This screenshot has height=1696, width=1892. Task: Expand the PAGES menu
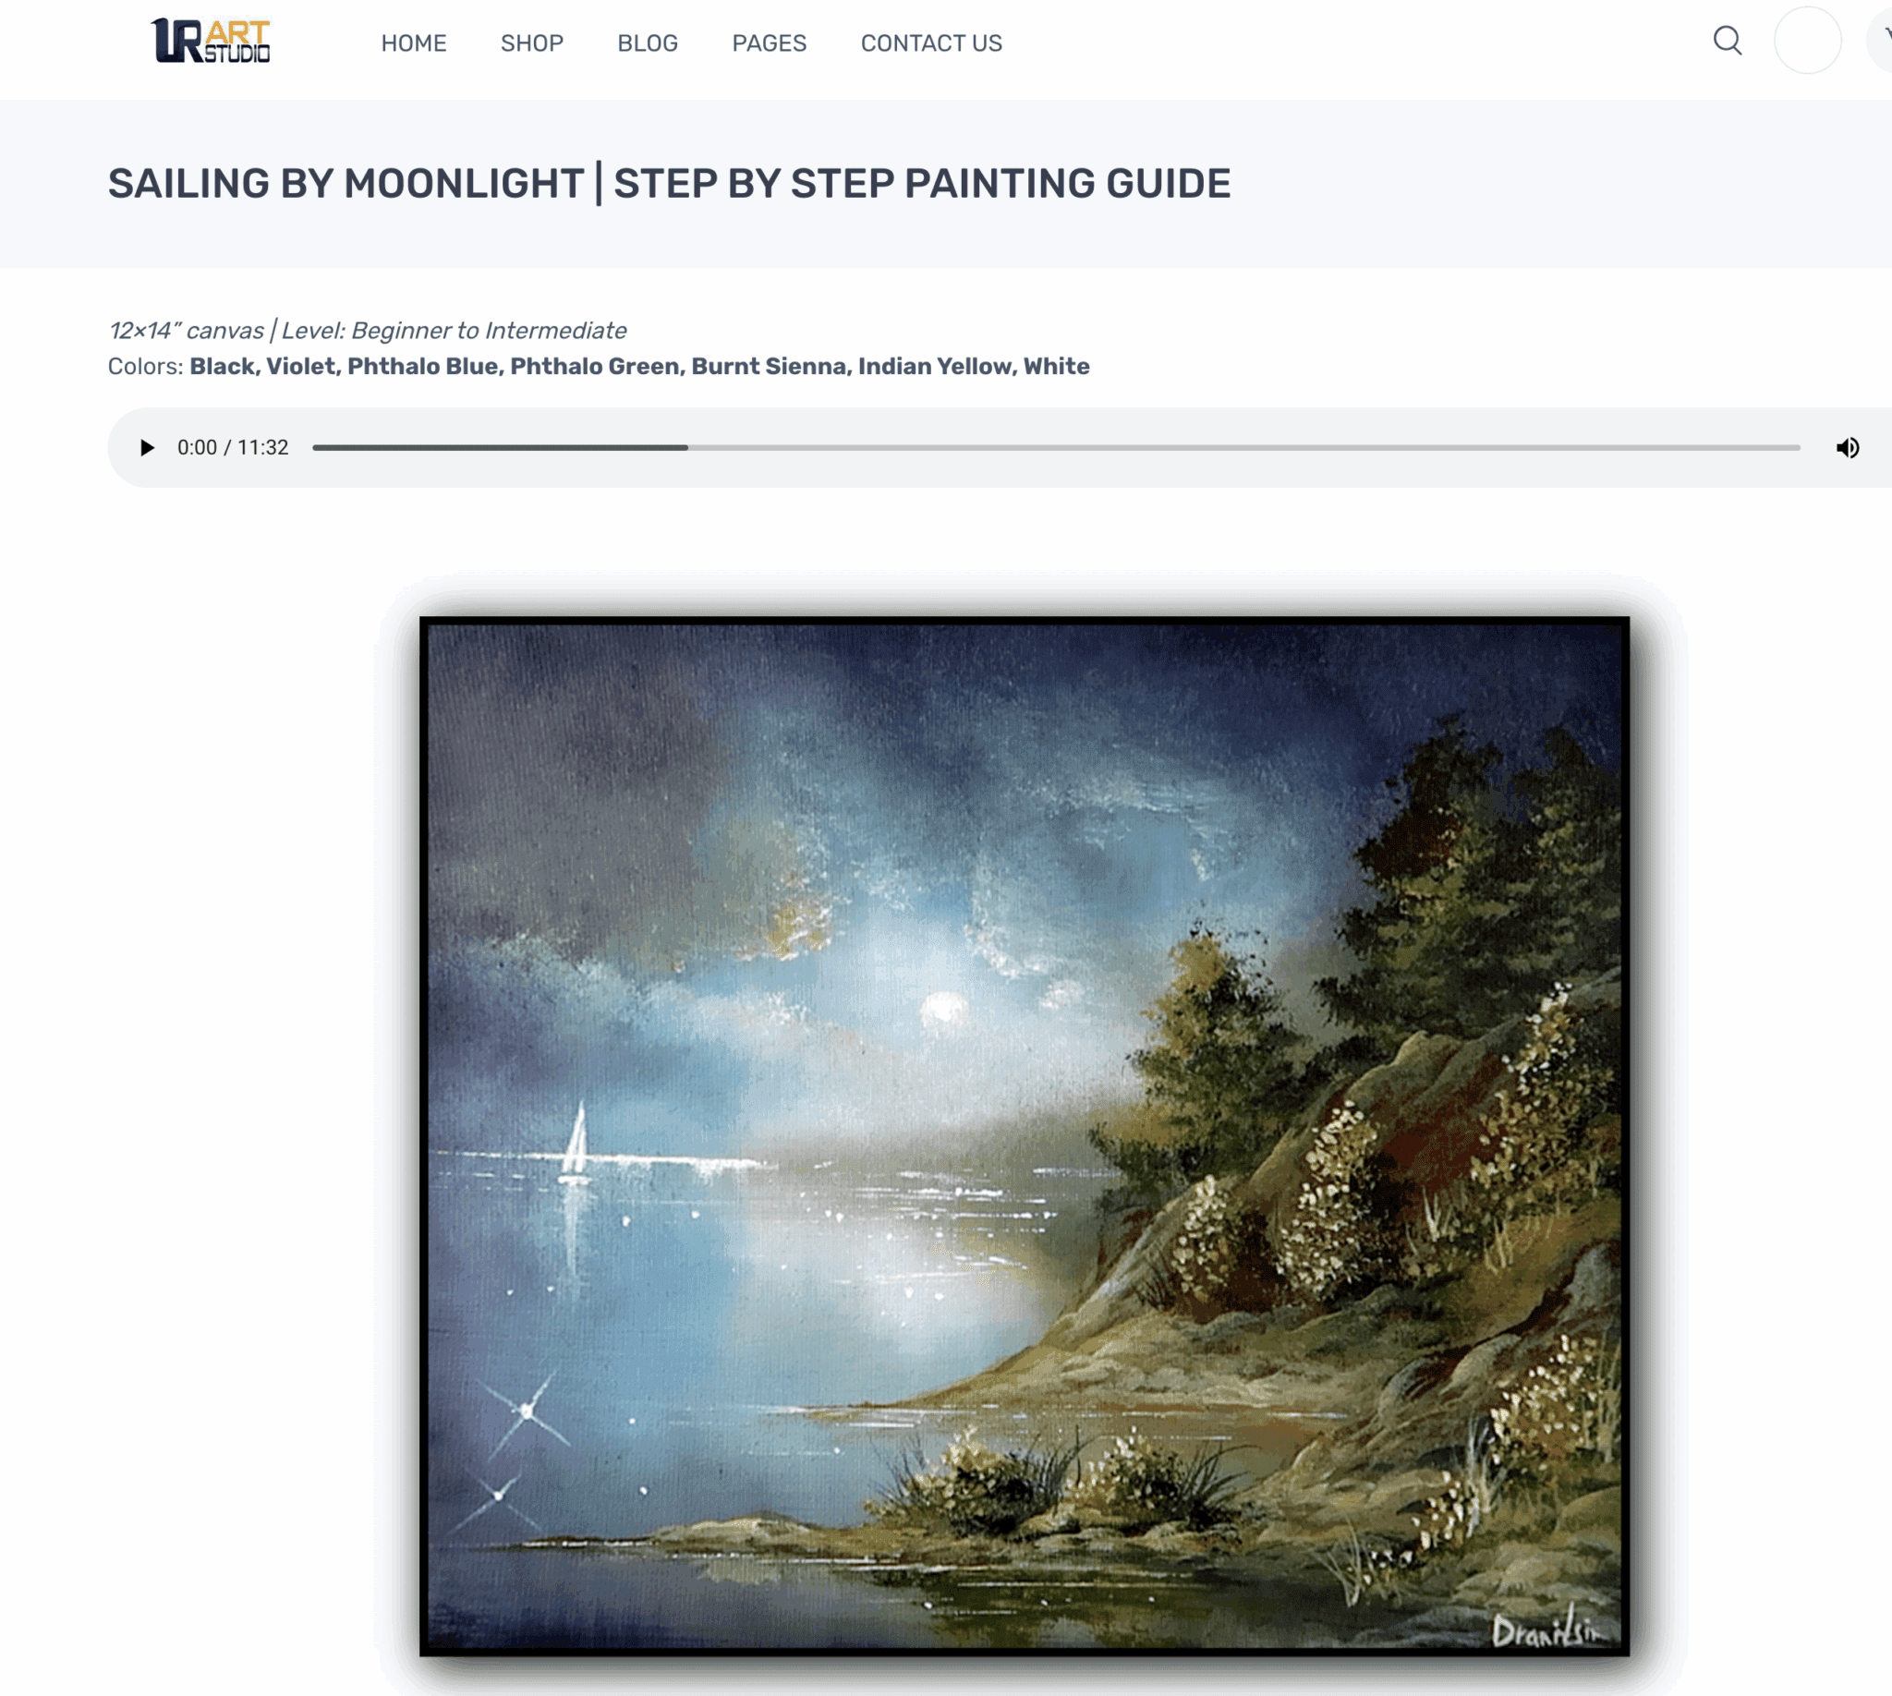(769, 42)
